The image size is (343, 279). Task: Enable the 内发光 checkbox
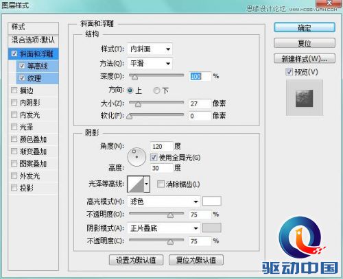(14, 114)
